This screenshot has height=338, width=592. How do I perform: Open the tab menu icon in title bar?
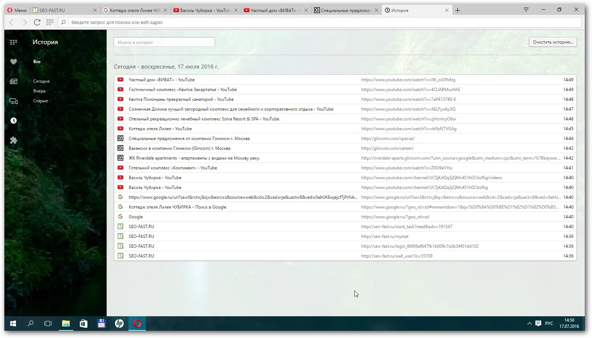pyautogui.click(x=526, y=10)
